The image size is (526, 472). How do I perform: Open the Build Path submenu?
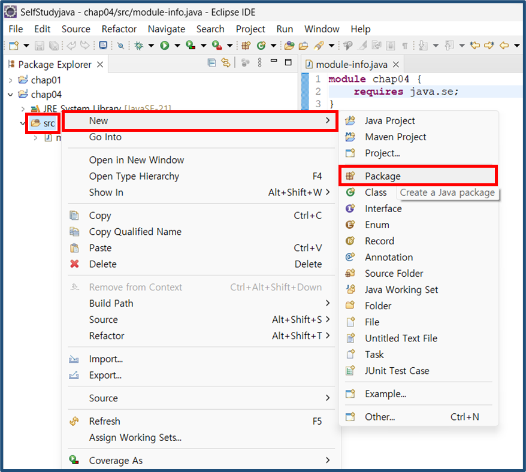click(x=200, y=303)
